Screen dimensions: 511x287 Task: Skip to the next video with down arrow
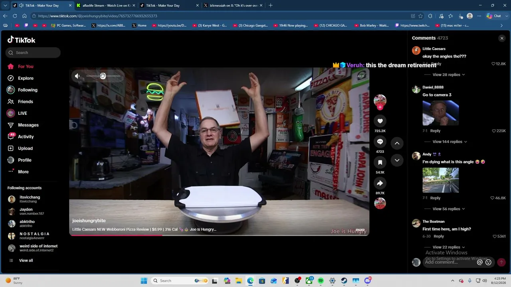397,160
